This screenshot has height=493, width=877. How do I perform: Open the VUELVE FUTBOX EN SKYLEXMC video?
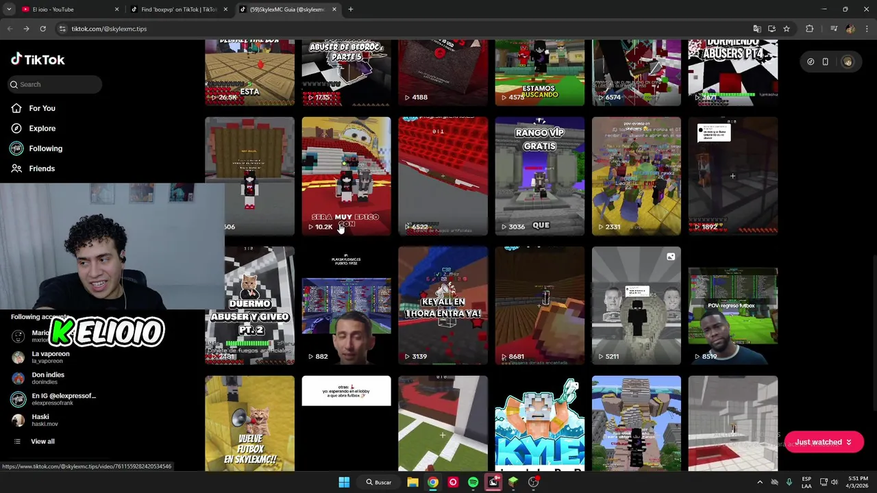[249, 423]
